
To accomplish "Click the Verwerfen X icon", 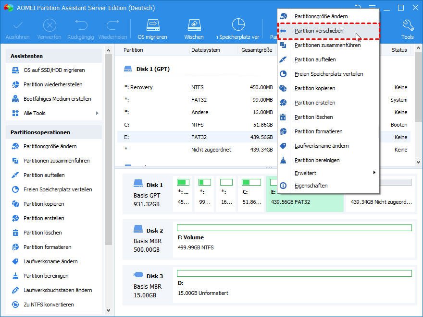I will [50, 25].
